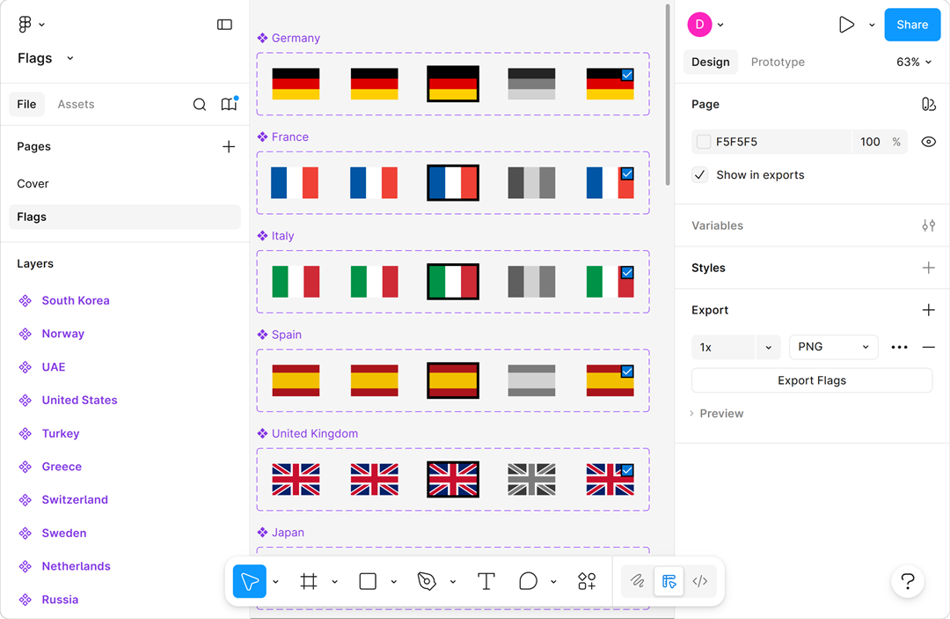Toggle the sidebar collapse icon
This screenshot has height=619, width=950.
[224, 25]
